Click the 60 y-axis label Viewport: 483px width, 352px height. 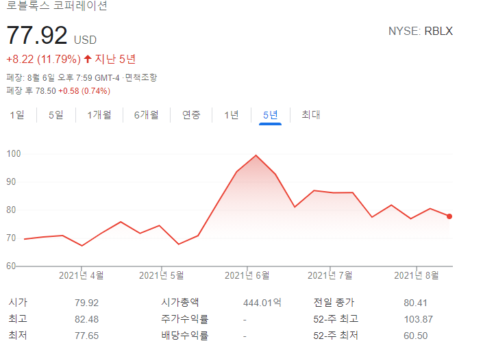(11, 266)
